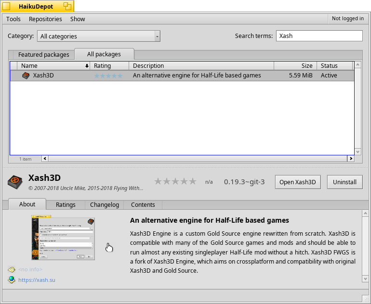Sort packages by Description column header
Screen dimensions: 371x304
click(201, 66)
